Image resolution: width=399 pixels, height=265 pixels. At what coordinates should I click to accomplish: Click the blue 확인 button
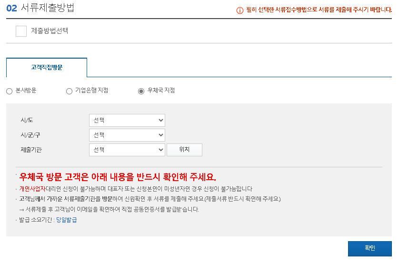coord(370,249)
